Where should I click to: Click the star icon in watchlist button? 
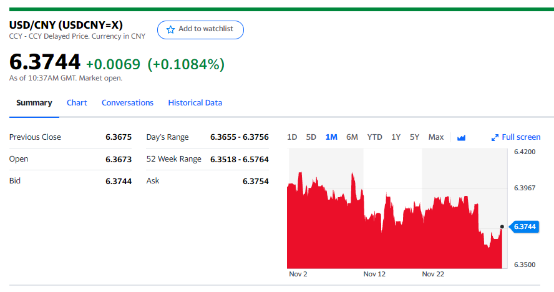point(170,29)
